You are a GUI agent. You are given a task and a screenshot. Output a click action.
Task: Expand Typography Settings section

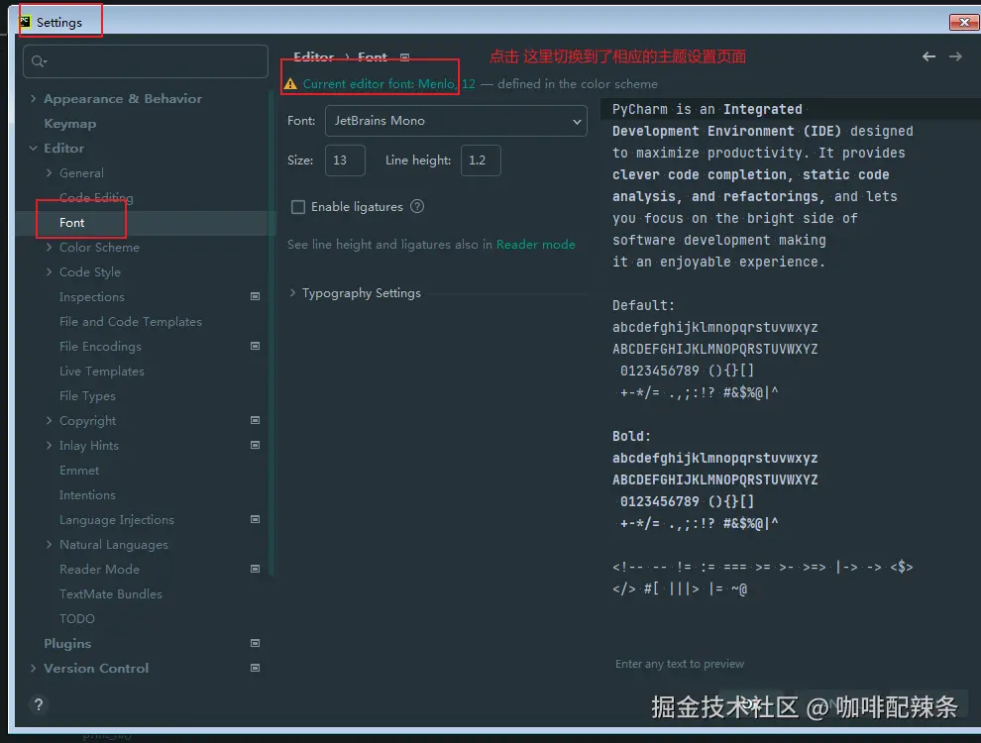[292, 292]
